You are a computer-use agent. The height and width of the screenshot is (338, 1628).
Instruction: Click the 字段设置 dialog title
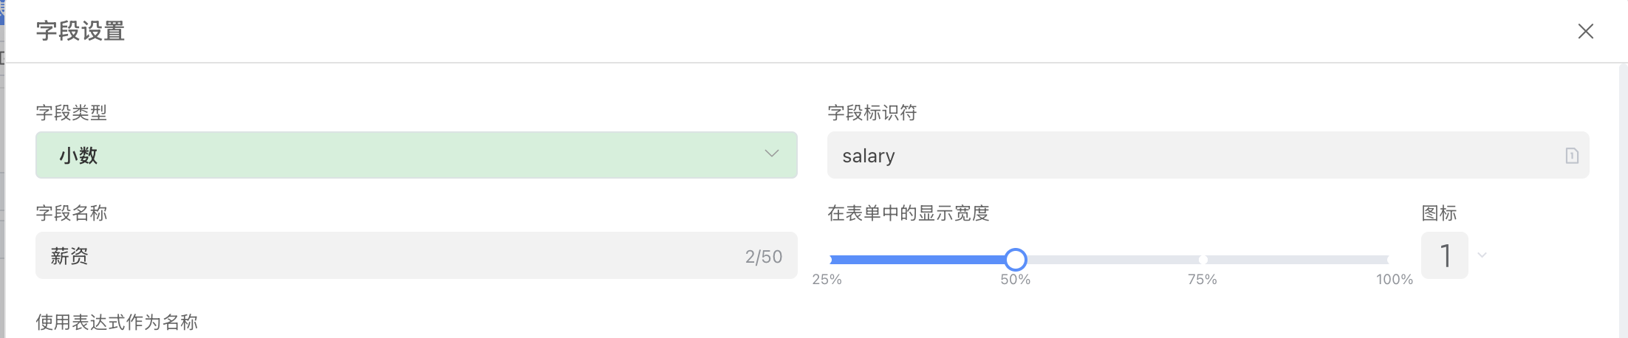81,31
